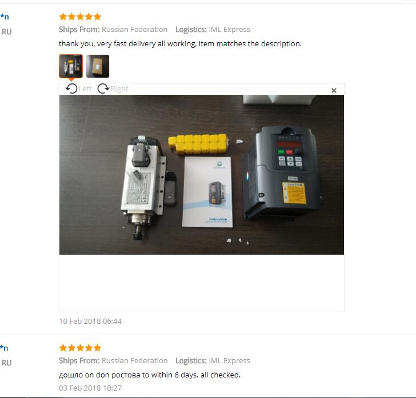Click the enlarged spindle and inverter photo
416x398 pixels.
[202, 175]
